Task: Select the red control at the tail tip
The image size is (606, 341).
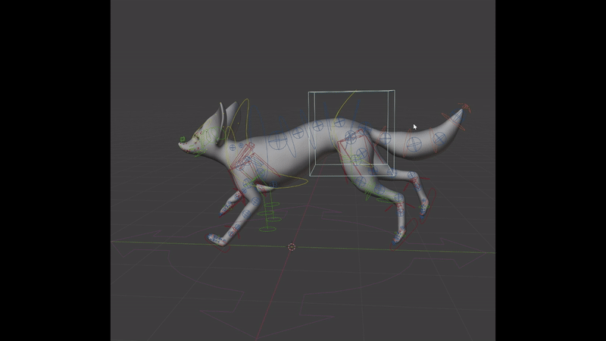Action: (465, 107)
